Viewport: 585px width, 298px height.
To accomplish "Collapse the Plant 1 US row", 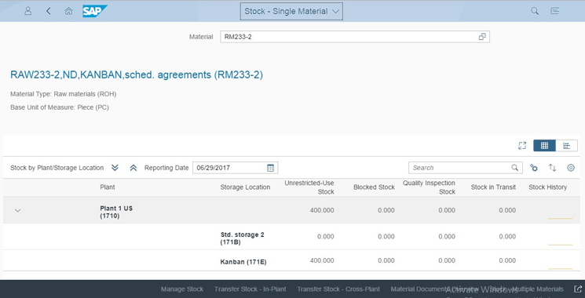I will click(x=17, y=210).
